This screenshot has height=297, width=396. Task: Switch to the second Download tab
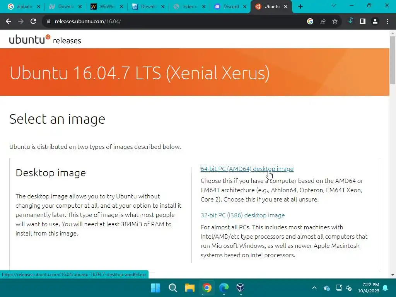(x=148, y=7)
